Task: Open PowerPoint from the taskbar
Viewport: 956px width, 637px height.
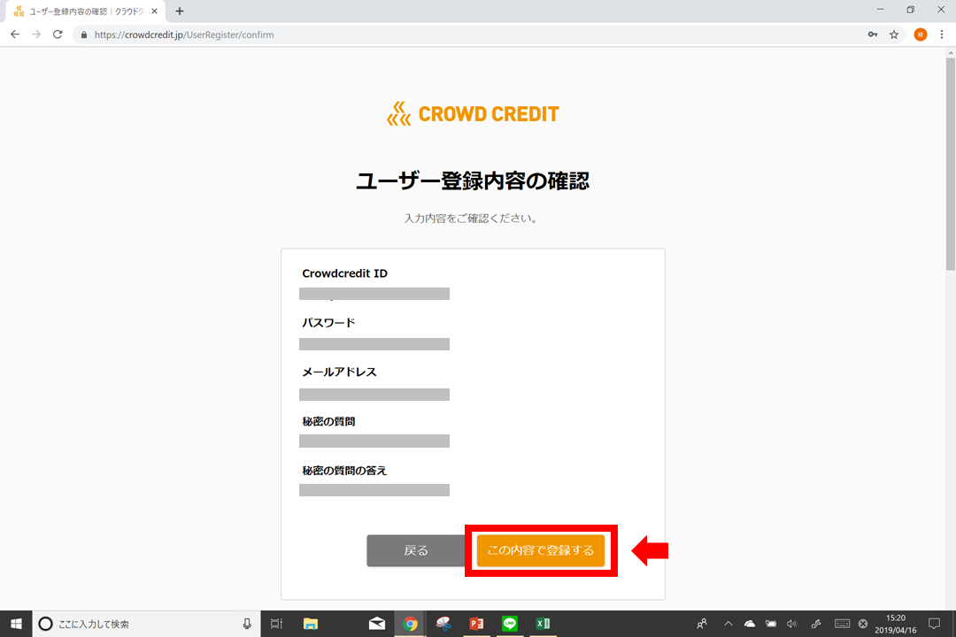Action: (x=477, y=624)
